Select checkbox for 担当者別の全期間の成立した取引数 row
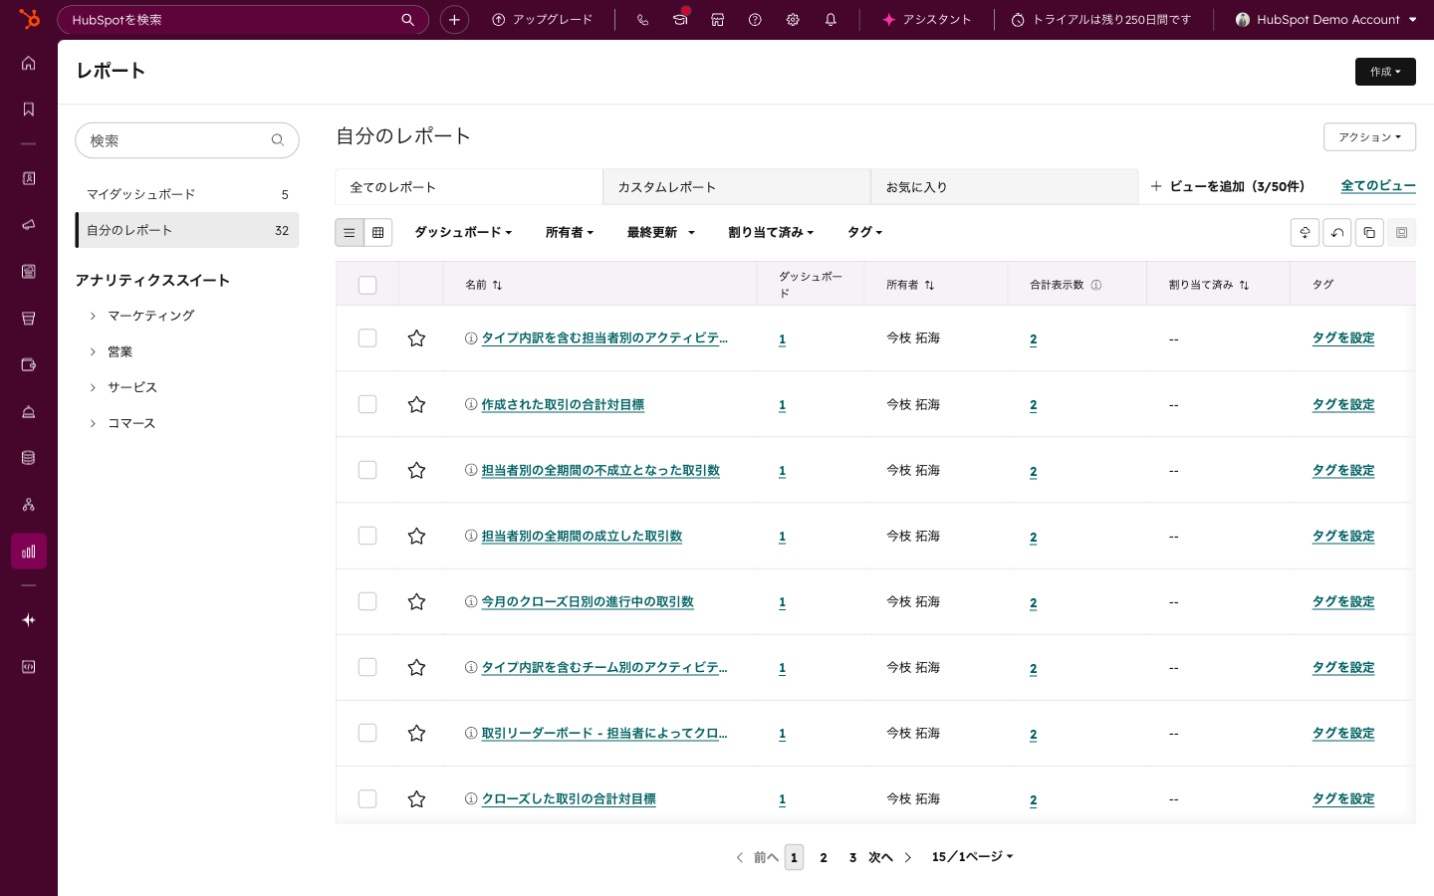The height and width of the screenshot is (896, 1434). tap(367, 536)
